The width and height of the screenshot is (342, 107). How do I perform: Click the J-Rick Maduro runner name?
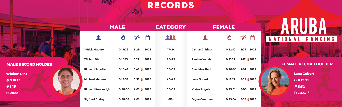tap(94, 50)
